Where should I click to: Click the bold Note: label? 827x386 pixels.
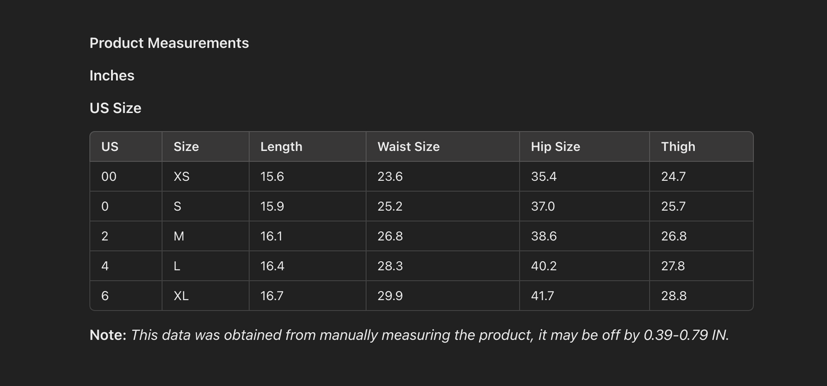click(108, 335)
